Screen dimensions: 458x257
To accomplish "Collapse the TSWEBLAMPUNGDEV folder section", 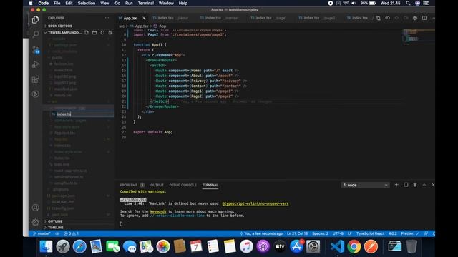I will tap(62, 33).
